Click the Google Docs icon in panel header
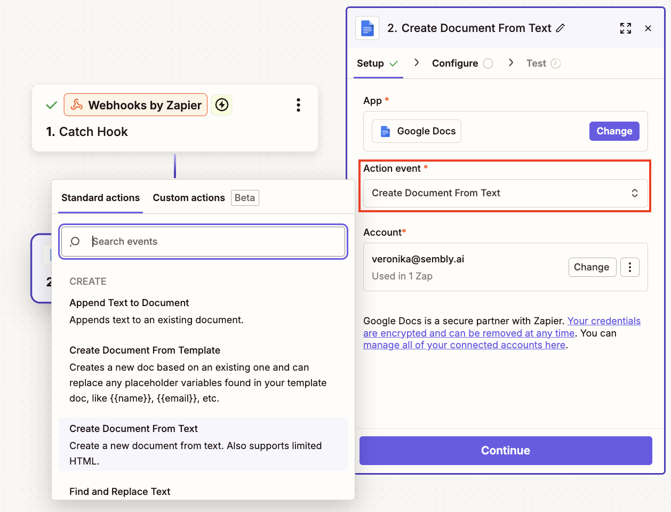 tap(367, 28)
